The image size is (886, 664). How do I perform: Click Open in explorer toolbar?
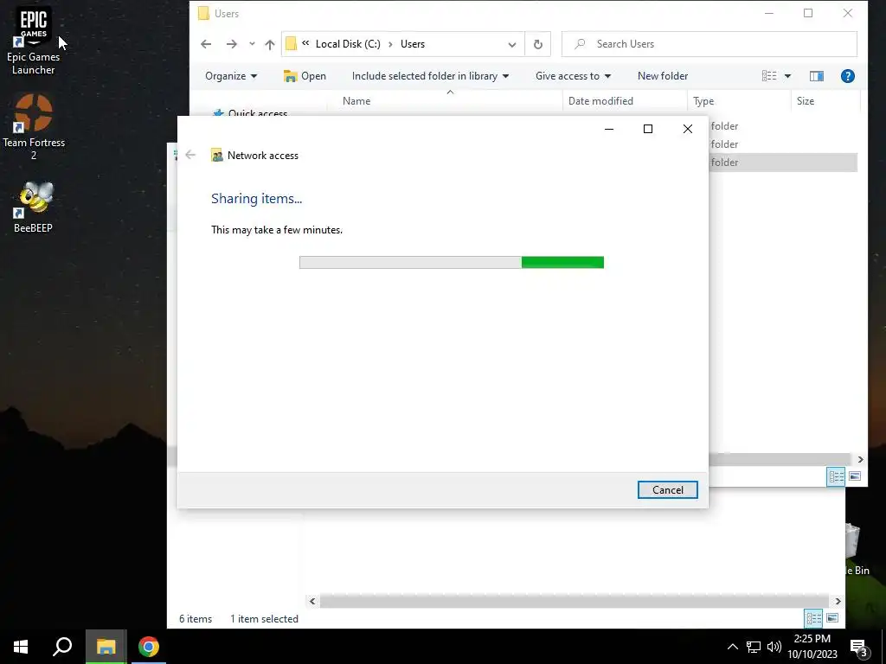coord(305,76)
